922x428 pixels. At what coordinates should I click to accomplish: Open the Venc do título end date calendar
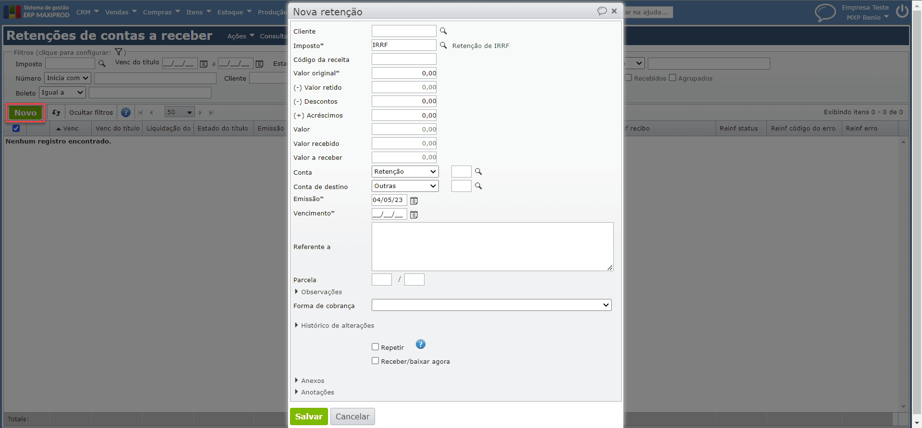pos(259,64)
